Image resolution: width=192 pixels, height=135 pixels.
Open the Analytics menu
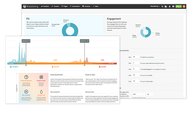(45, 6)
